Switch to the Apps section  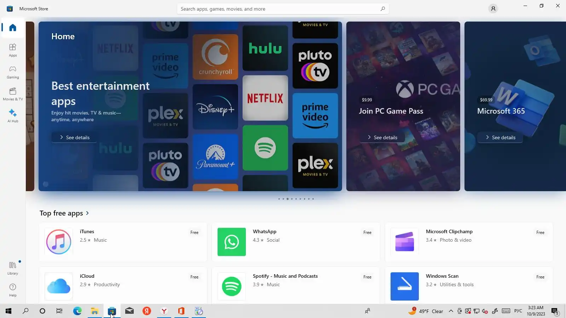13,50
